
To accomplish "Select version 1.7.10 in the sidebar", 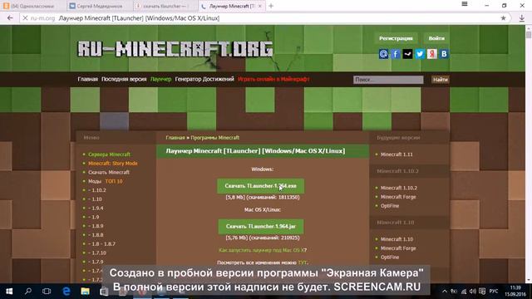I will [x=97, y=252].
